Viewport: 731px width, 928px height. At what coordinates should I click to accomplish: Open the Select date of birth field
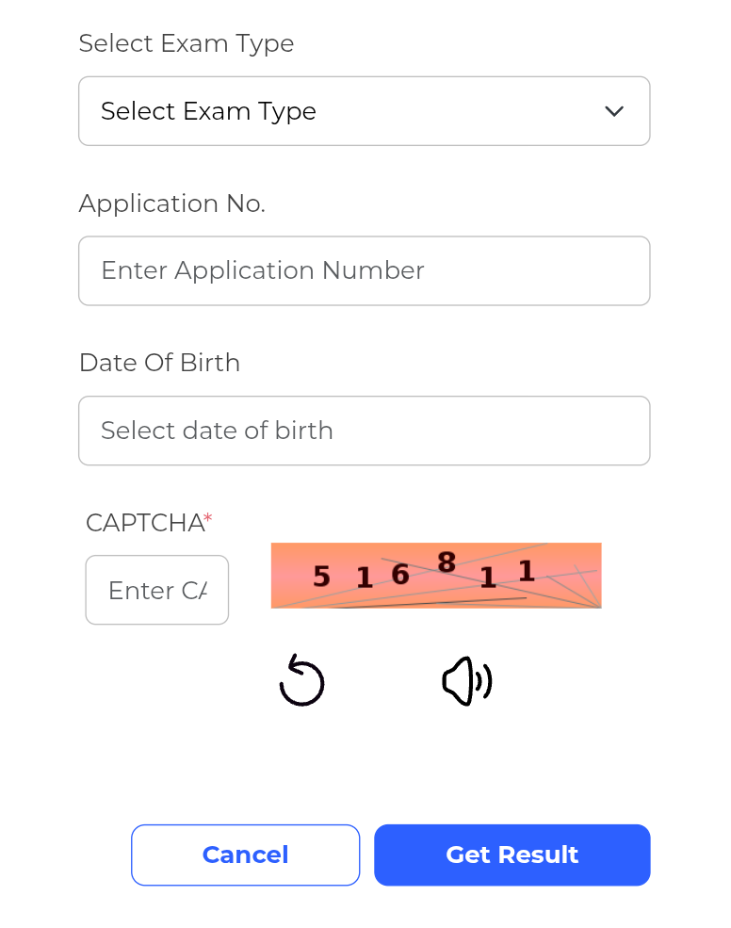pyautogui.click(x=364, y=431)
